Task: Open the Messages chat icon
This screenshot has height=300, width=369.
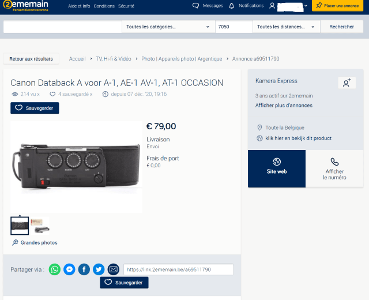Action: click(195, 6)
